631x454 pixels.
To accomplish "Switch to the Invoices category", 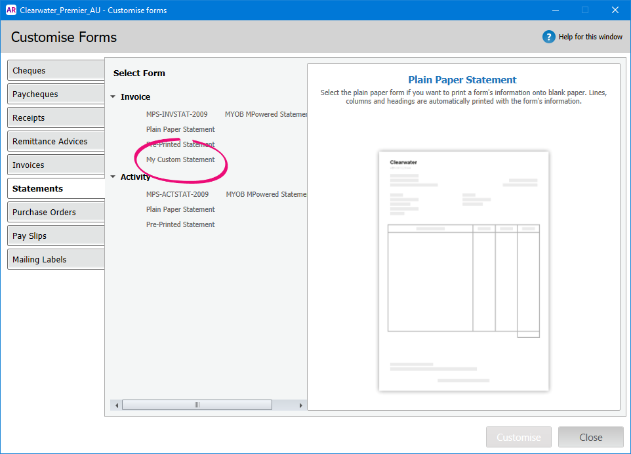I will coord(55,165).
